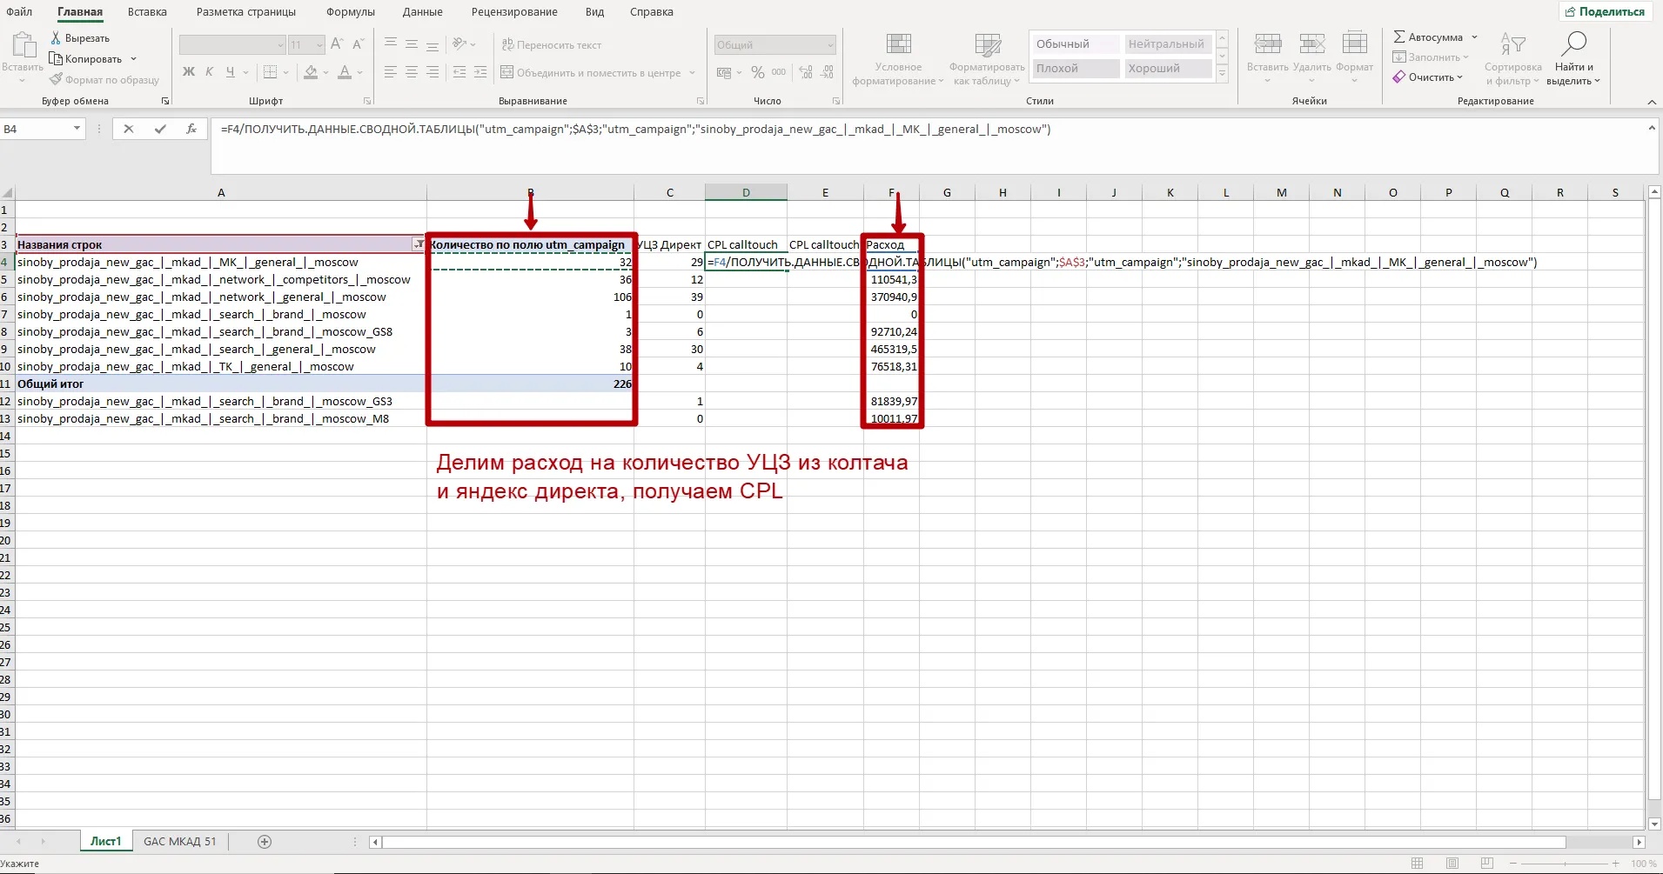The width and height of the screenshot is (1663, 874).
Task: Switch to Normal view in status bar
Action: click(1418, 863)
